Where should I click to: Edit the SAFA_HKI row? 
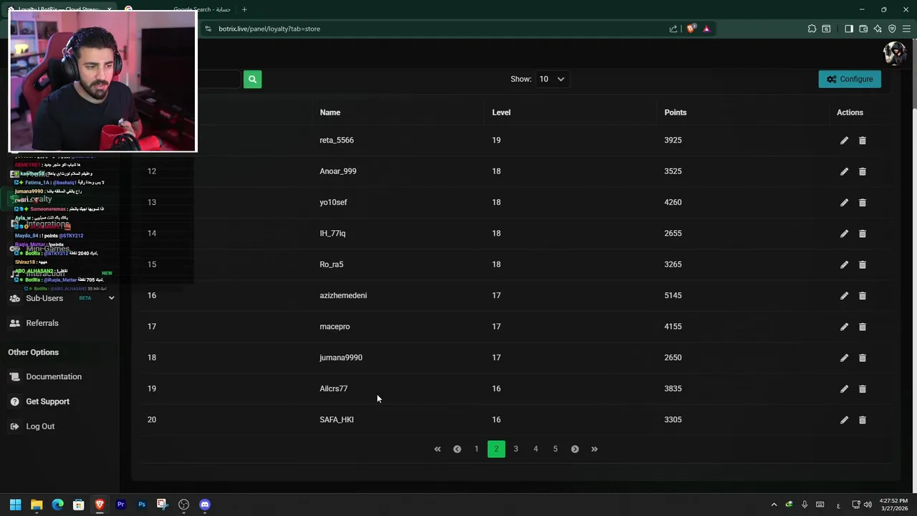[844, 420]
